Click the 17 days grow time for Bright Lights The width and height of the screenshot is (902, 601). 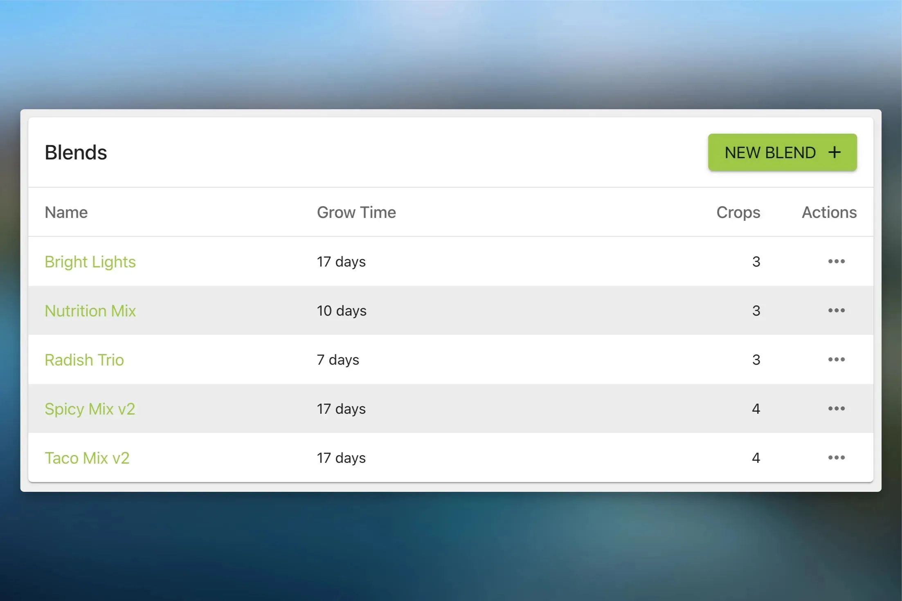pos(341,261)
